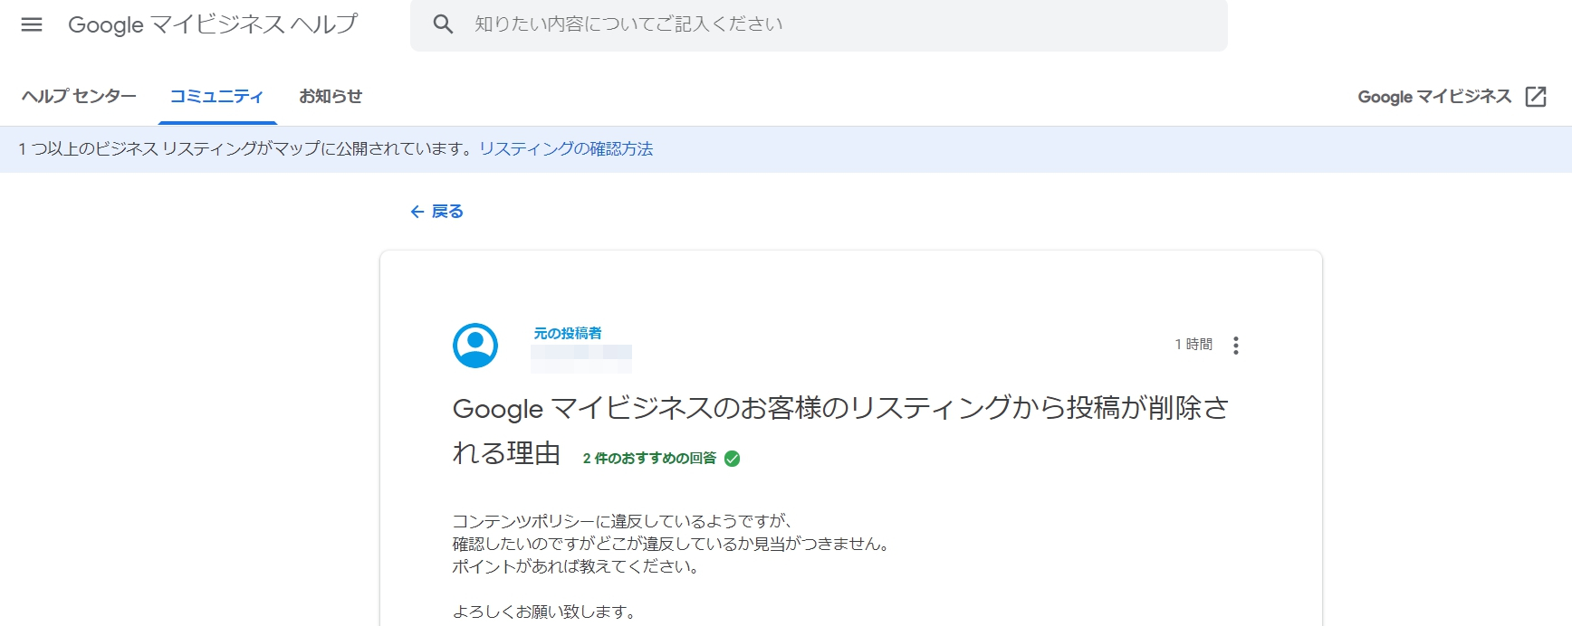This screenshot has height=626, width=1572.
Task: Click the original poster's avatar icon
Action: [x=475, y=346]
